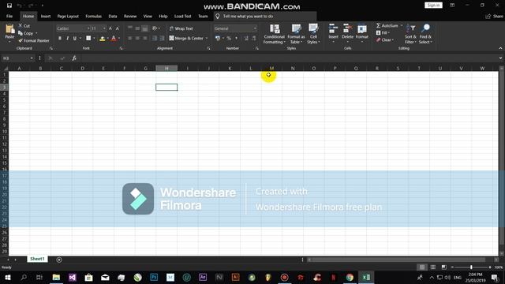Click the Sign in button

pos(433,6)
